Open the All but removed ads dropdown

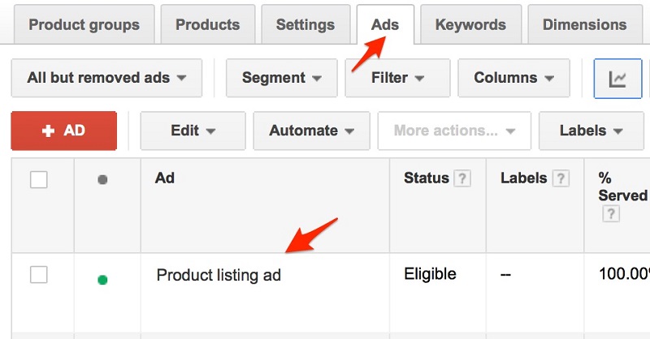106,79
